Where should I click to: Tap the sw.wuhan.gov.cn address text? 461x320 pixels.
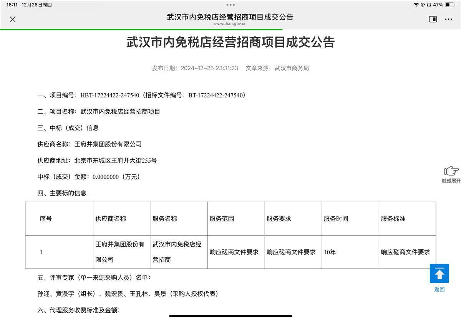pos(230,24)
